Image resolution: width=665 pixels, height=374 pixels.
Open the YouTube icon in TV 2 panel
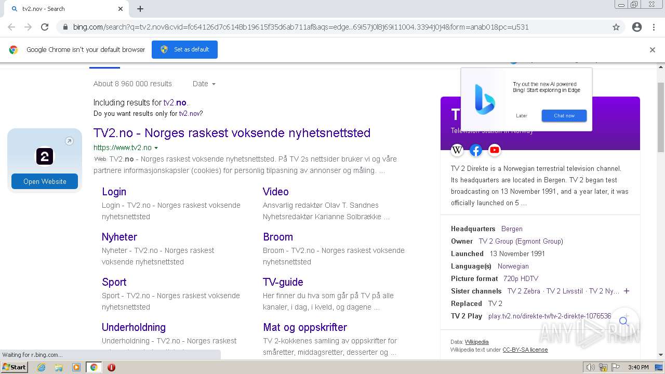pos(495,150)
